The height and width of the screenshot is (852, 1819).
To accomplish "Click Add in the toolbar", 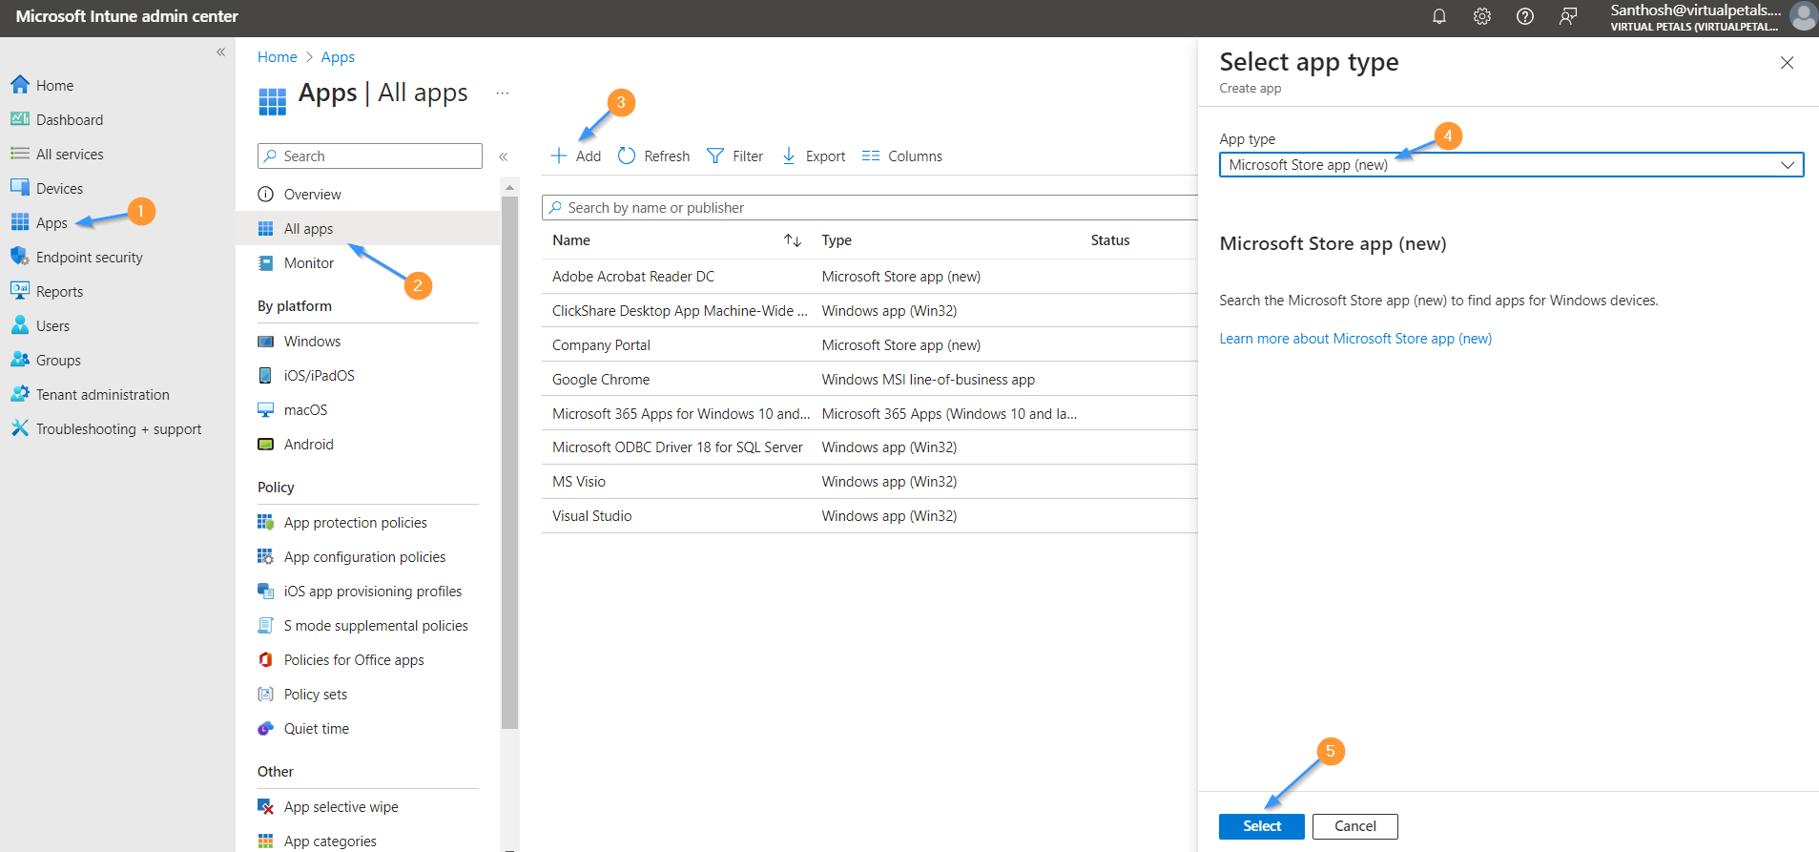I will pyautogui.click(x=576, y=156).
